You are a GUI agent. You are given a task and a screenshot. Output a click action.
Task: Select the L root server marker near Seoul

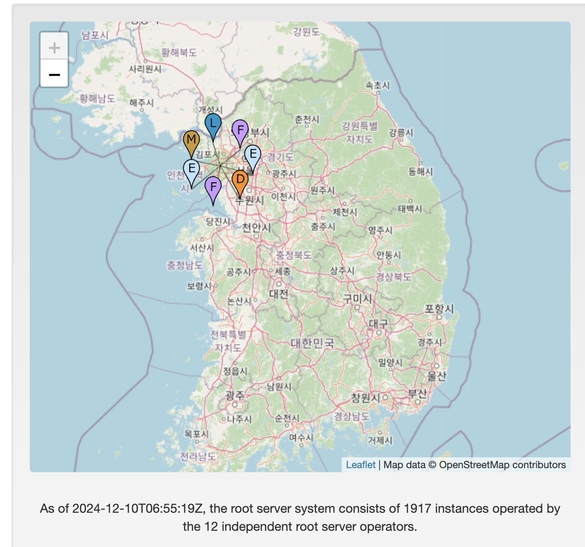click(x=213, y=125)
